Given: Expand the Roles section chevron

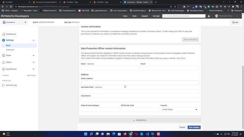Looking at the screenshot, I should tap(34, 56).
